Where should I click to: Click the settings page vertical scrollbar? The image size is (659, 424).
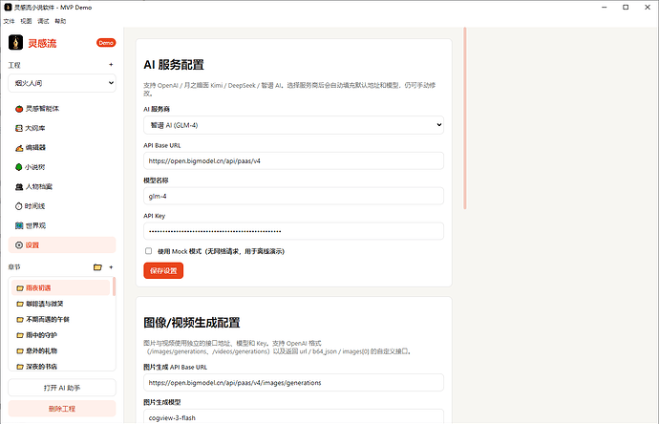(465, 118)
